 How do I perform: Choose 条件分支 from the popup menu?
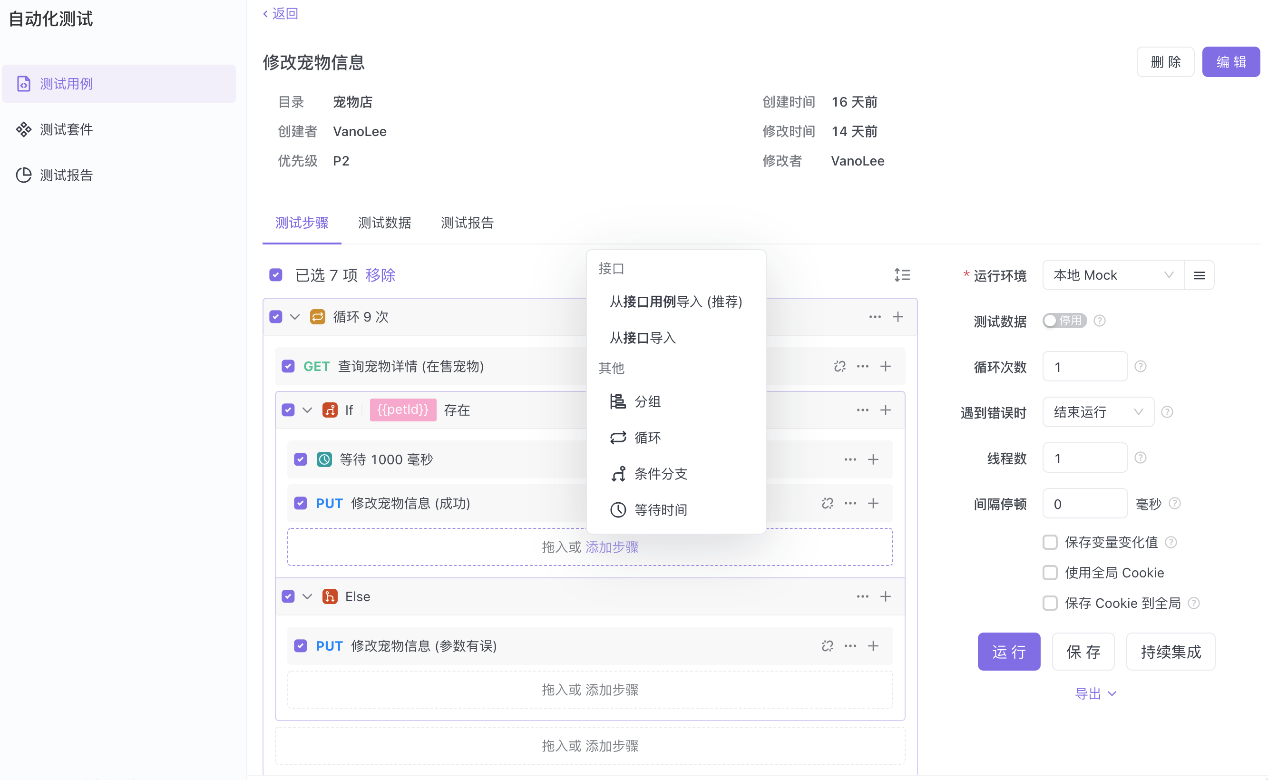click(676, 474)
